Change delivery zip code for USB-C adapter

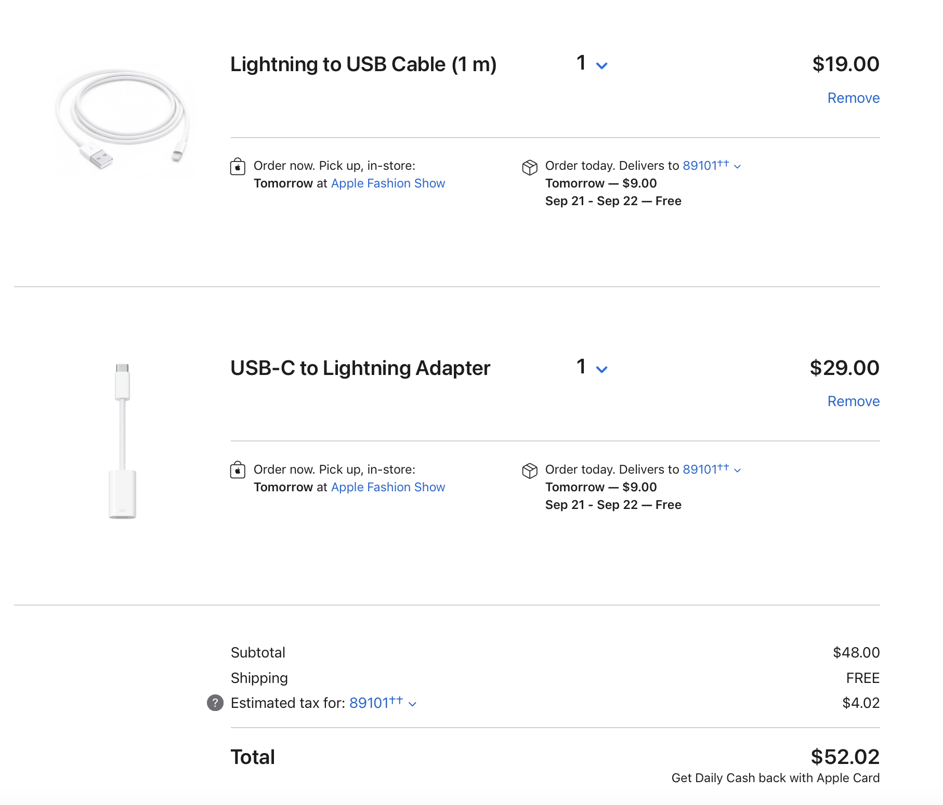[x=711, y=469]
